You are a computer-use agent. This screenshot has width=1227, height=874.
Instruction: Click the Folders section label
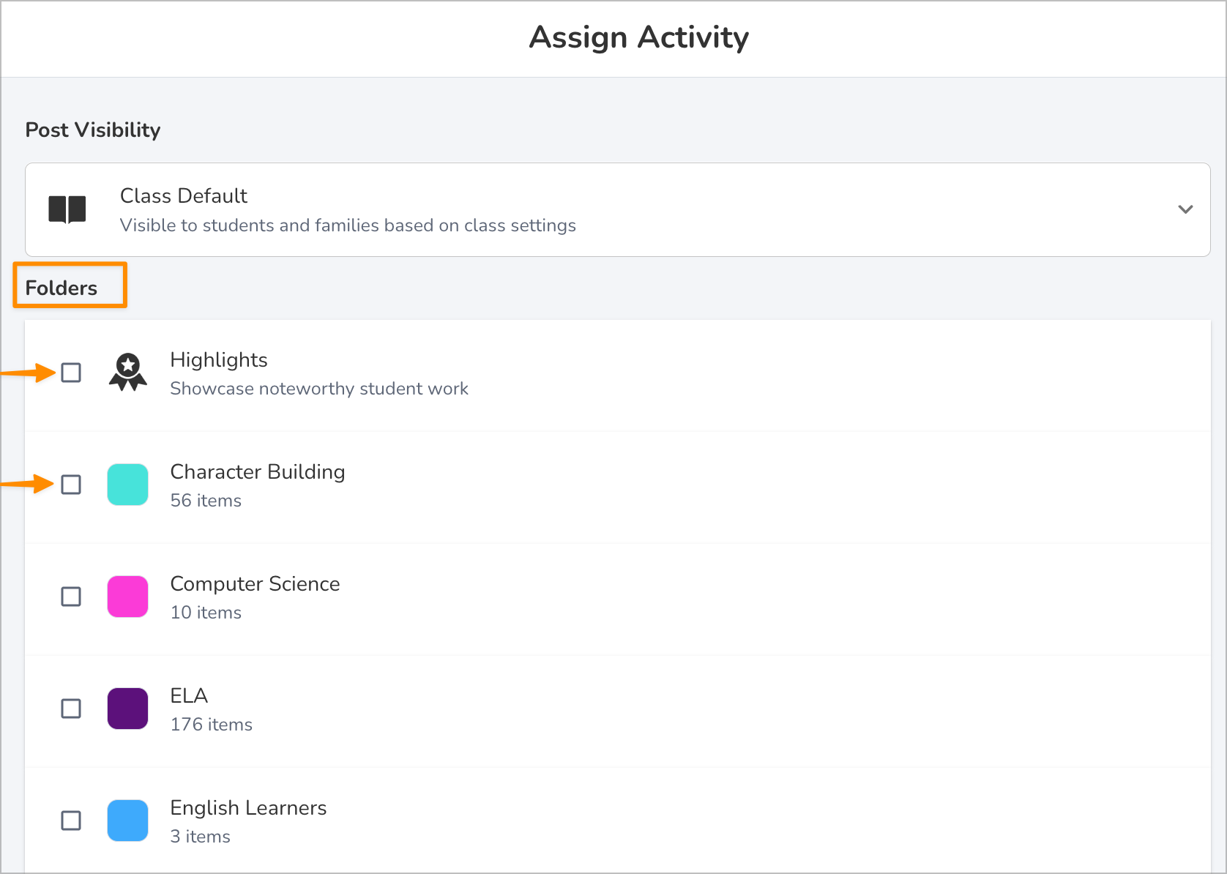(63, 287)
